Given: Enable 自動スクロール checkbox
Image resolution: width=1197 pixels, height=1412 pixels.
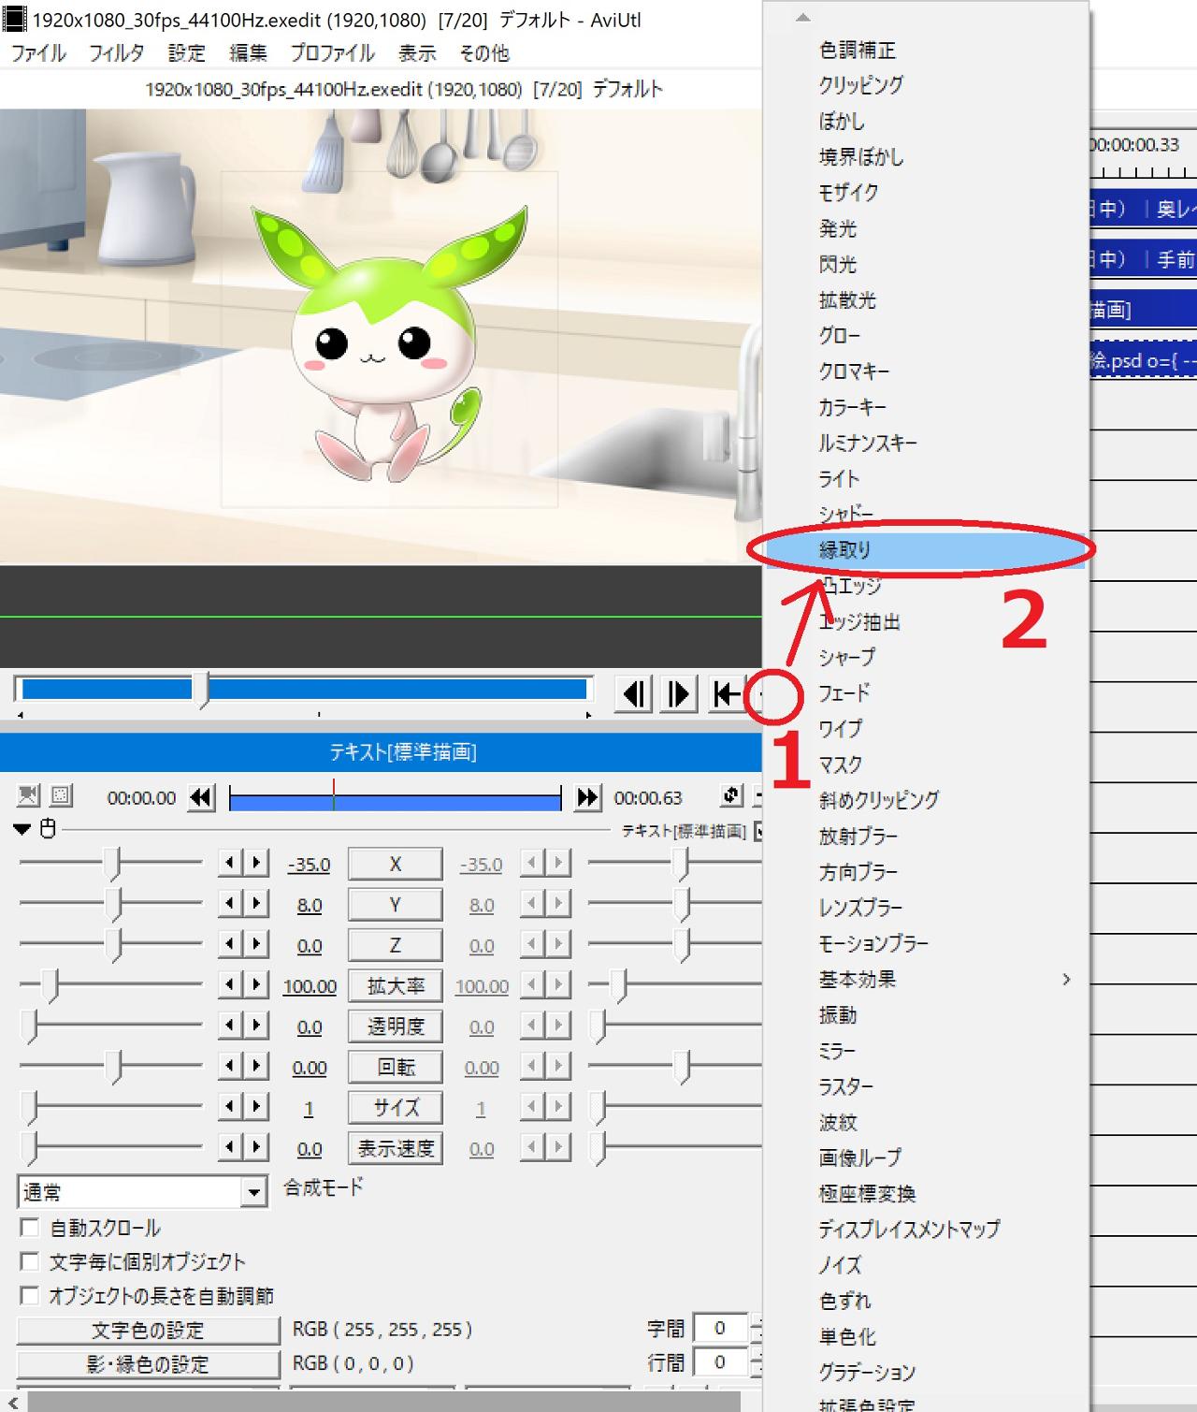Looking at the screenshot, I should (x=30, y=1228).
